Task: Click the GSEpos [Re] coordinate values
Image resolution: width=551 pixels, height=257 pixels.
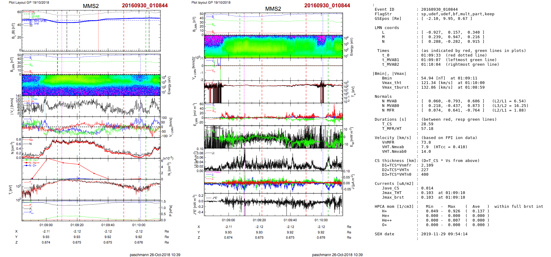Action: tap(447, 19)
